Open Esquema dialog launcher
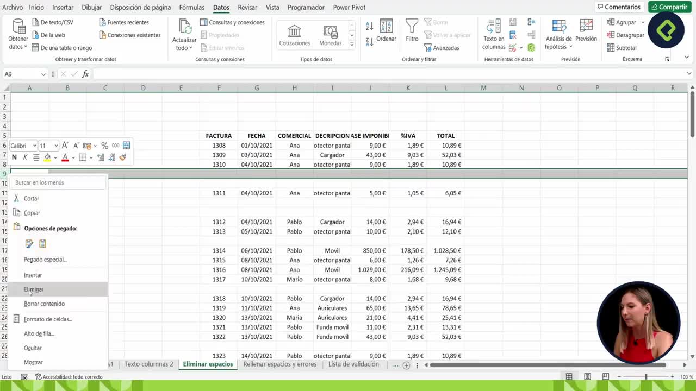 click(667, 59)
